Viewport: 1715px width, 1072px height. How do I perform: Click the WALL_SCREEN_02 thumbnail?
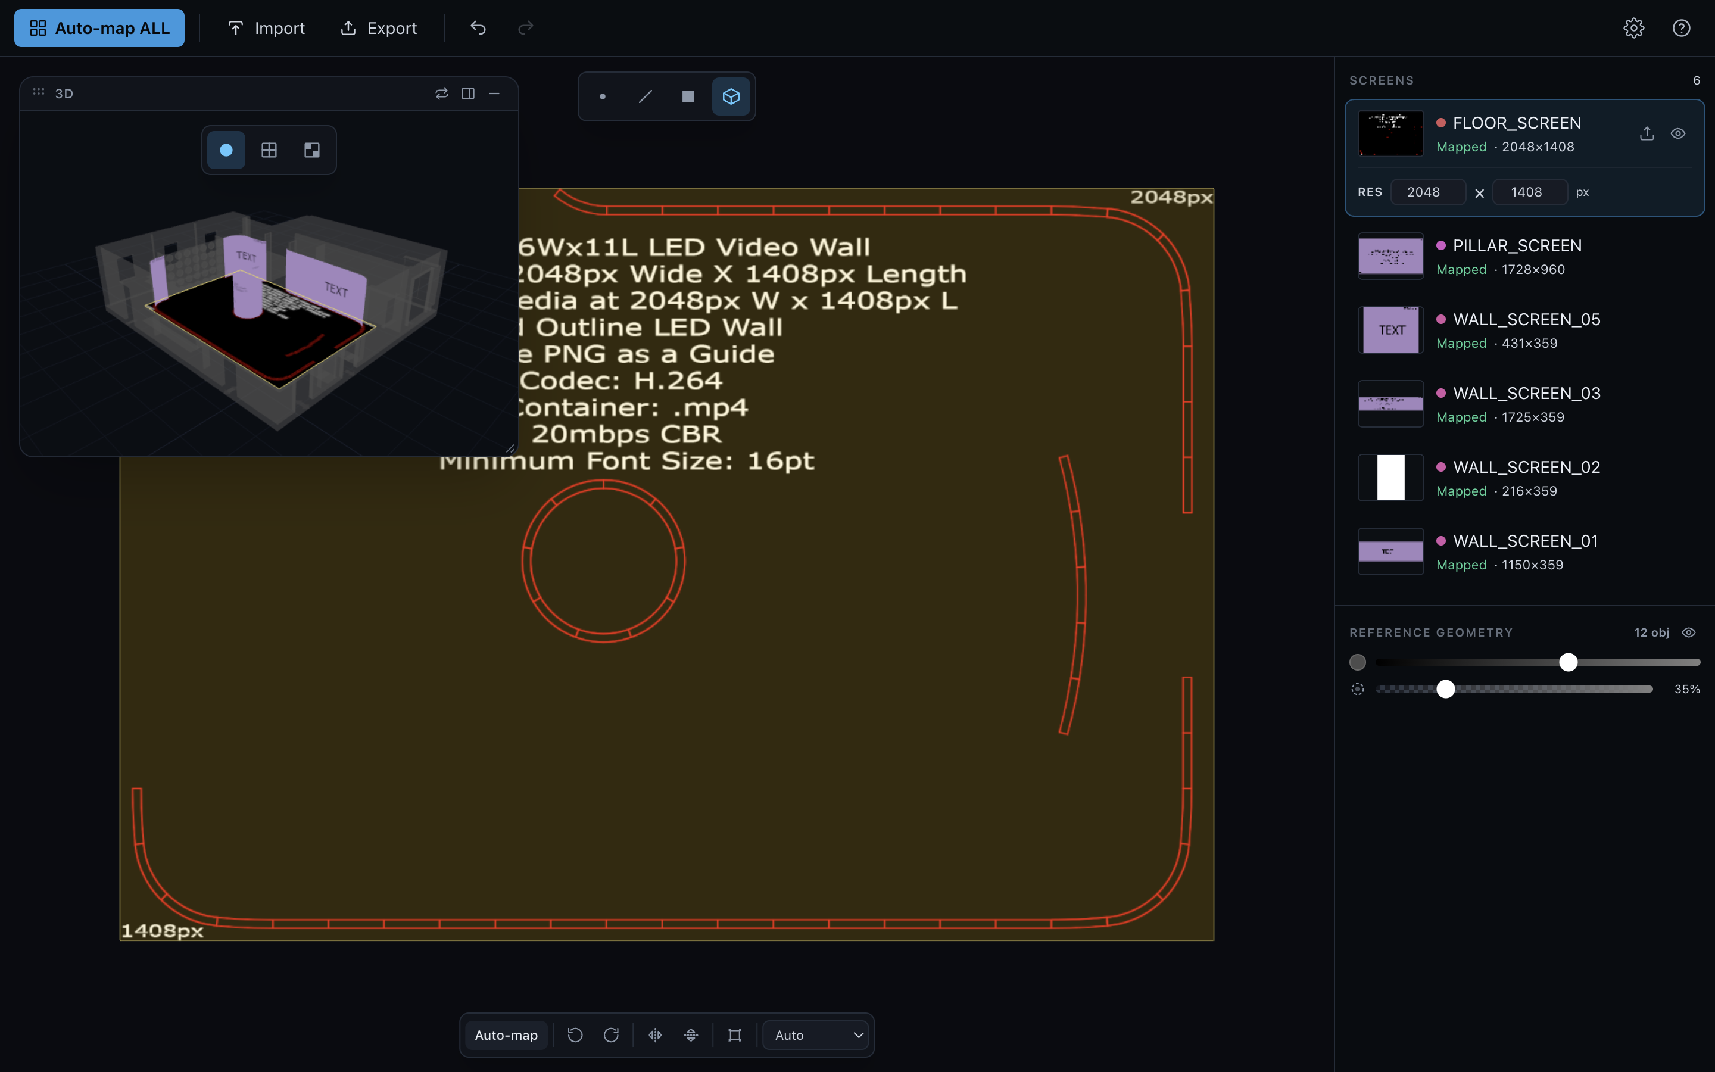click(1390, 478)
